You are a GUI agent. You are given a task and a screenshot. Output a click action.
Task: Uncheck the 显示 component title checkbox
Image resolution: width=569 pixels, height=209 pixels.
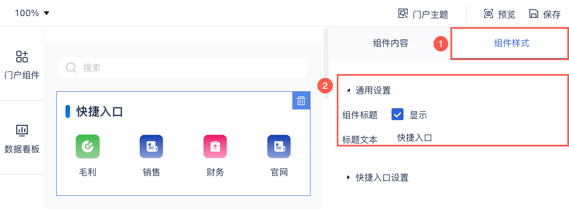point(397,115)
